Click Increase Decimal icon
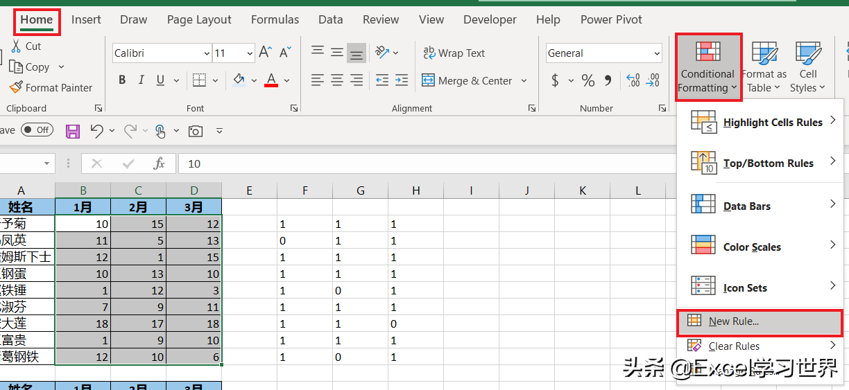 pyautogui.click(x=633, y=80)
